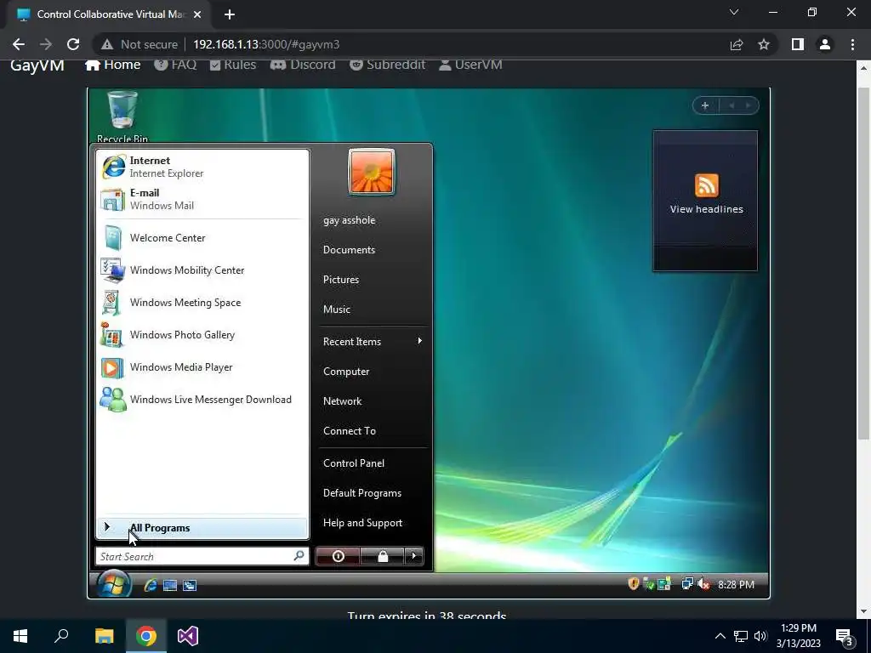Launch Windows Meeting Space
Image resolution: width=871 pixels, height=653 pixels.
[202, 302]
